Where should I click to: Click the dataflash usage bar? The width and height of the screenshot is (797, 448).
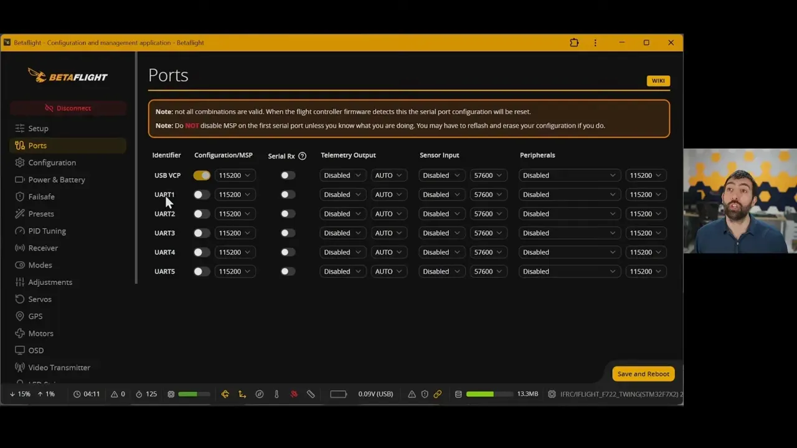(x=489, y=394)
